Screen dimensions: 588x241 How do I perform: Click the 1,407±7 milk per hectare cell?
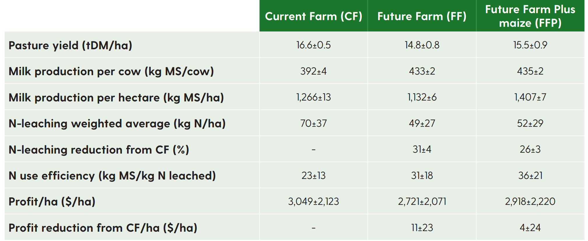coord(530,97)
